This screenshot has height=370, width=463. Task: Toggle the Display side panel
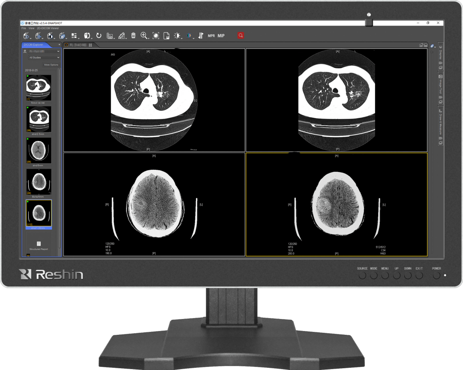coord(440,54)
